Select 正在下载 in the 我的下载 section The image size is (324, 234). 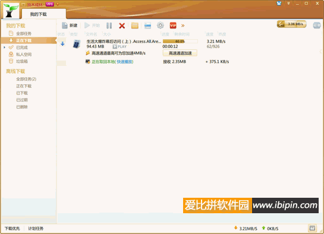pos(29,40)
